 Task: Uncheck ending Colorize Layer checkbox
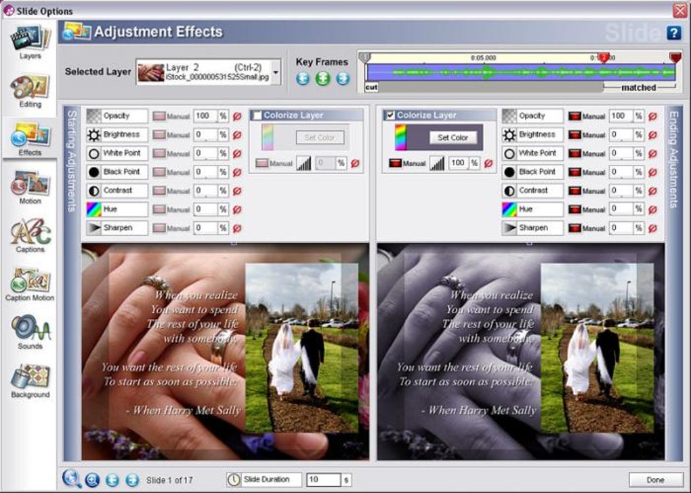coord(390,115)
